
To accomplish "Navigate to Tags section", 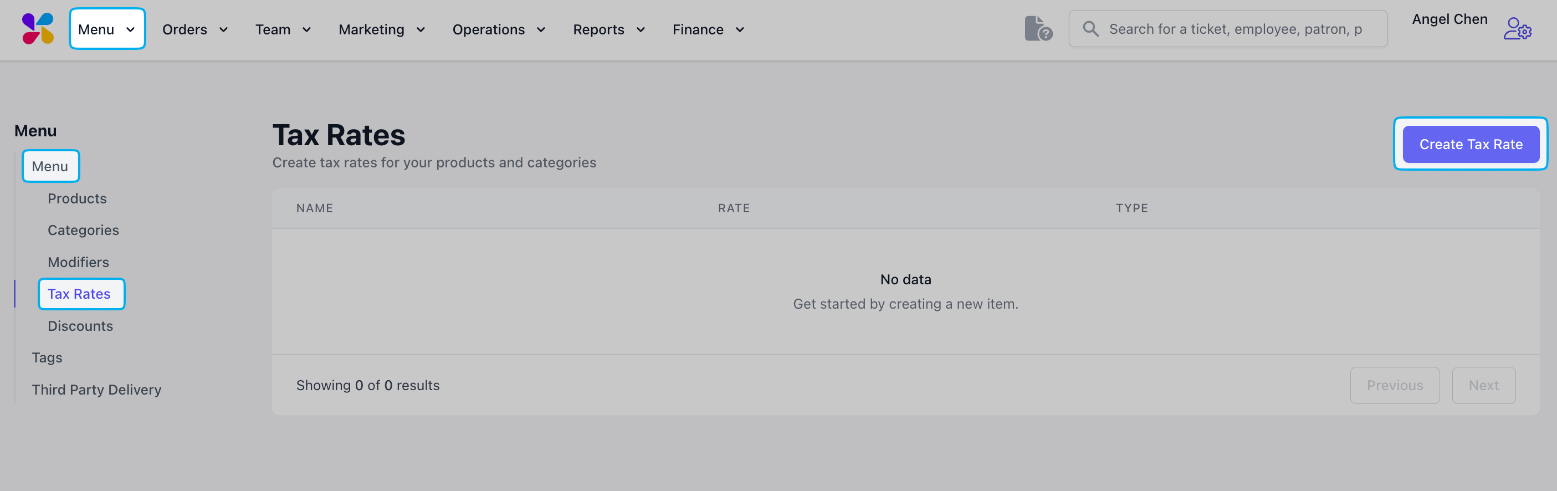I will coord(47,357).
